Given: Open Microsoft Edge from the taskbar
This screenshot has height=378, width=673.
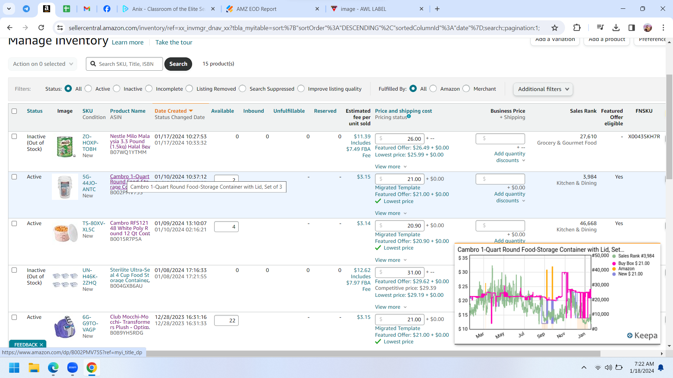Looking at the screenshot, I should [x=53, y=367].
